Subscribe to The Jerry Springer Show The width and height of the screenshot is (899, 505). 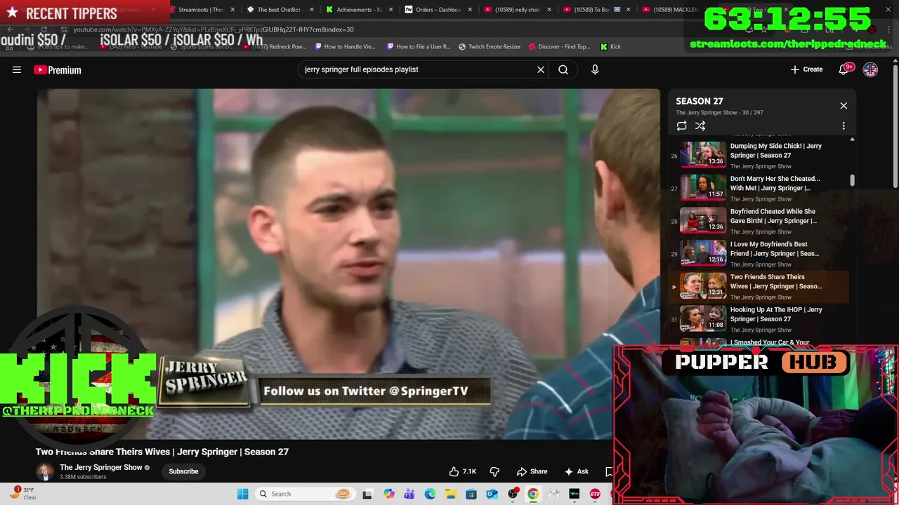pos(183,471)
